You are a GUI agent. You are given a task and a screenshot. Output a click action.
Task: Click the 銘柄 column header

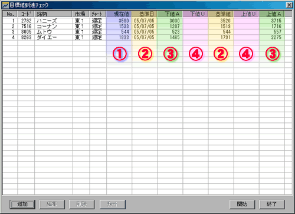coord(54,14)
